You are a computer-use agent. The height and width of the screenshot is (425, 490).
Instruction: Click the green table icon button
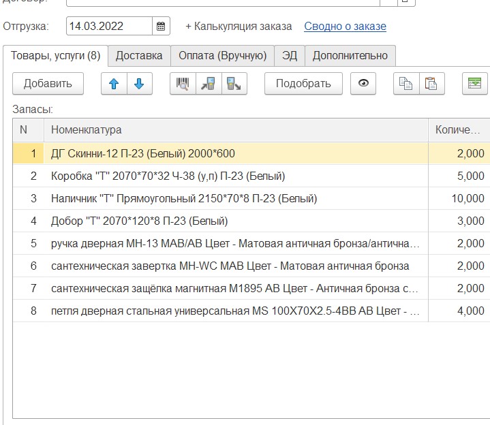474,84
